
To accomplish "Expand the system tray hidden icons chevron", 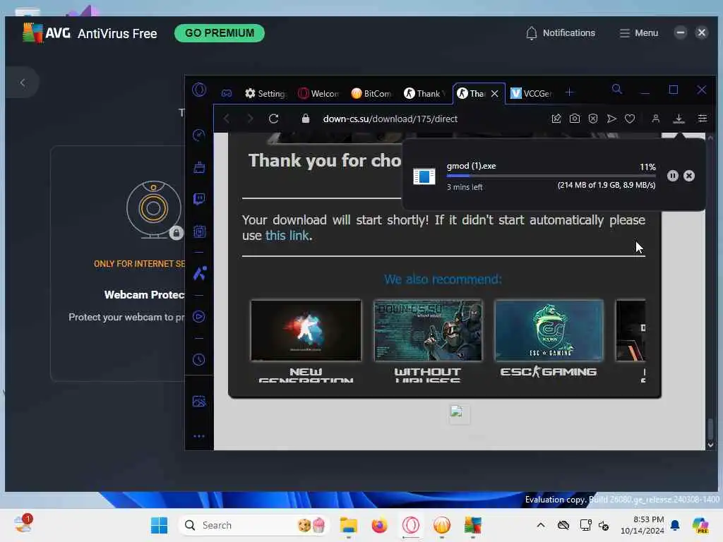I will 541,525.
